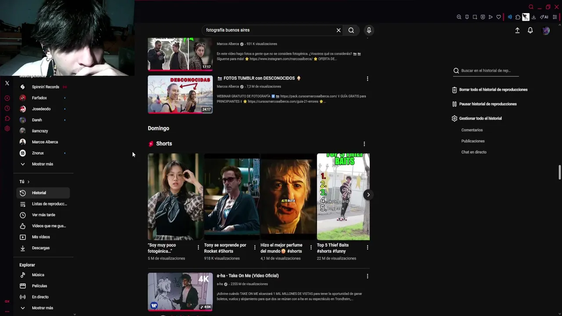The image size is (562, 316).
Task: Open options for 'Tony se sorprende por Rocket' short
Action: (255, 248)
